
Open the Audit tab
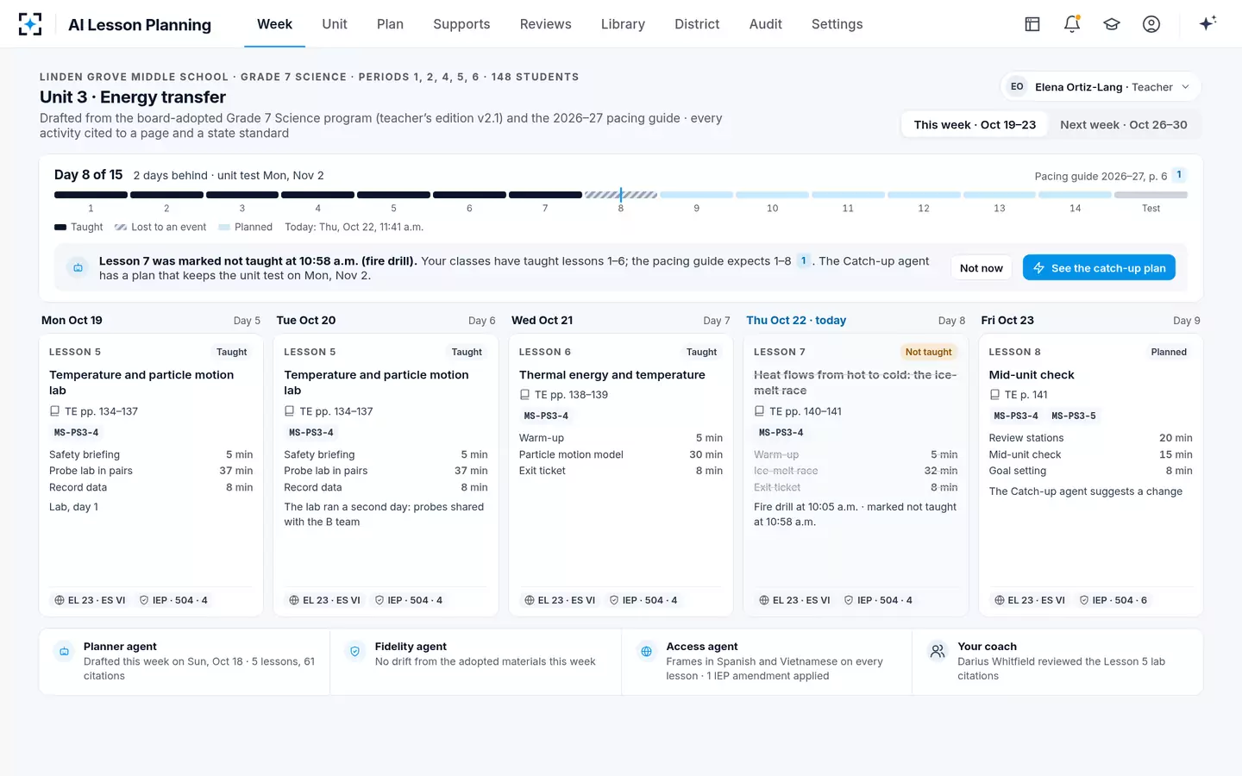coord(766,24)
